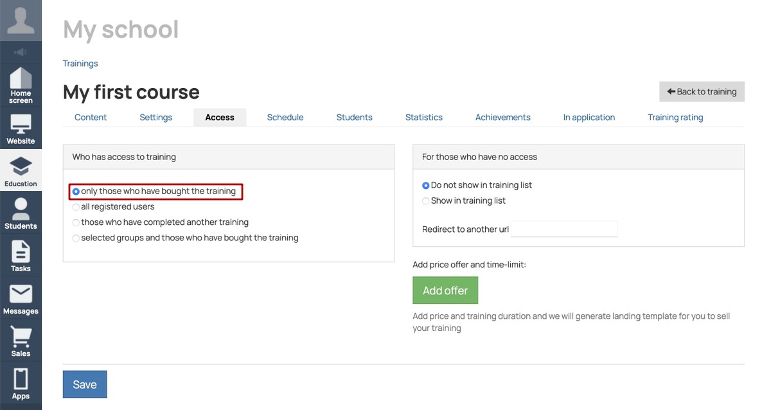
Task: Choose the 'all registered users' option
Action: 76,207
